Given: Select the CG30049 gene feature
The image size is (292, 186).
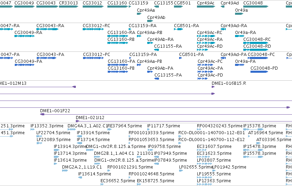Looking at the screenshot, I should click(x=25, y=7).
